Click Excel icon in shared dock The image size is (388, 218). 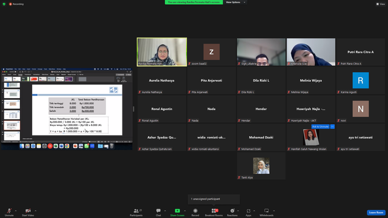[x=56, y=146]
